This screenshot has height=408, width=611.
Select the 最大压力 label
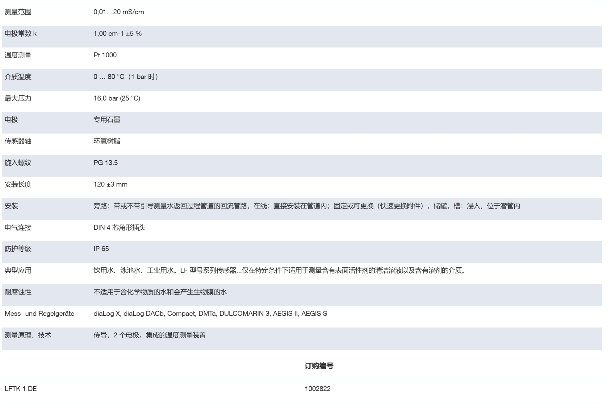18,98
